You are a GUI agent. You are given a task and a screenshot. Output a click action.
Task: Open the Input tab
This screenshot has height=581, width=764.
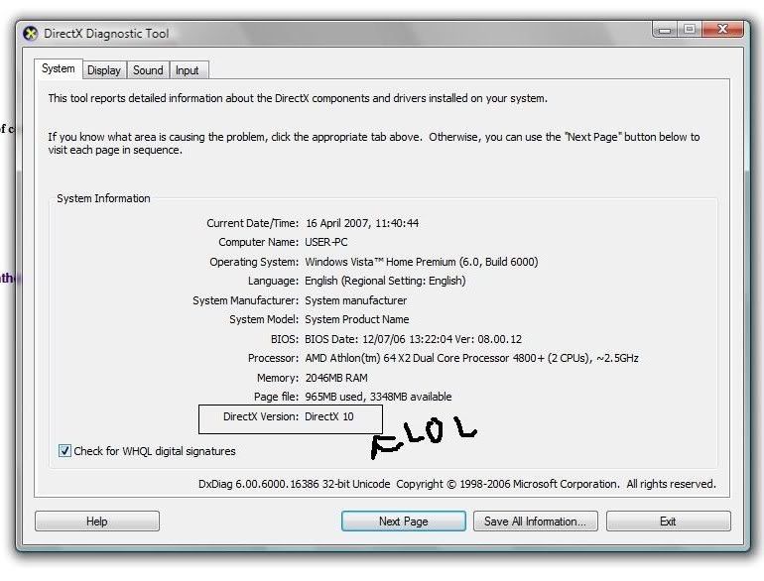point(188,70)
